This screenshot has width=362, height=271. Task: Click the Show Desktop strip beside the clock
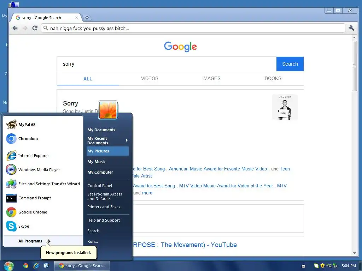tap(360, 266)
